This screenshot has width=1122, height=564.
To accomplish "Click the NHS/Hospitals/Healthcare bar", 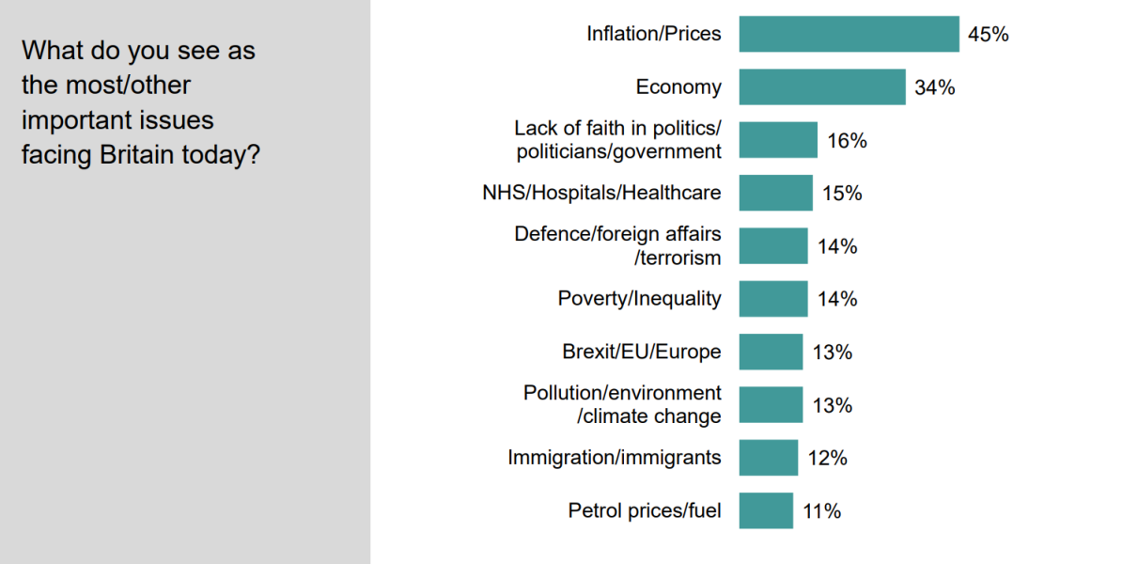I will (x=775, y=193).
